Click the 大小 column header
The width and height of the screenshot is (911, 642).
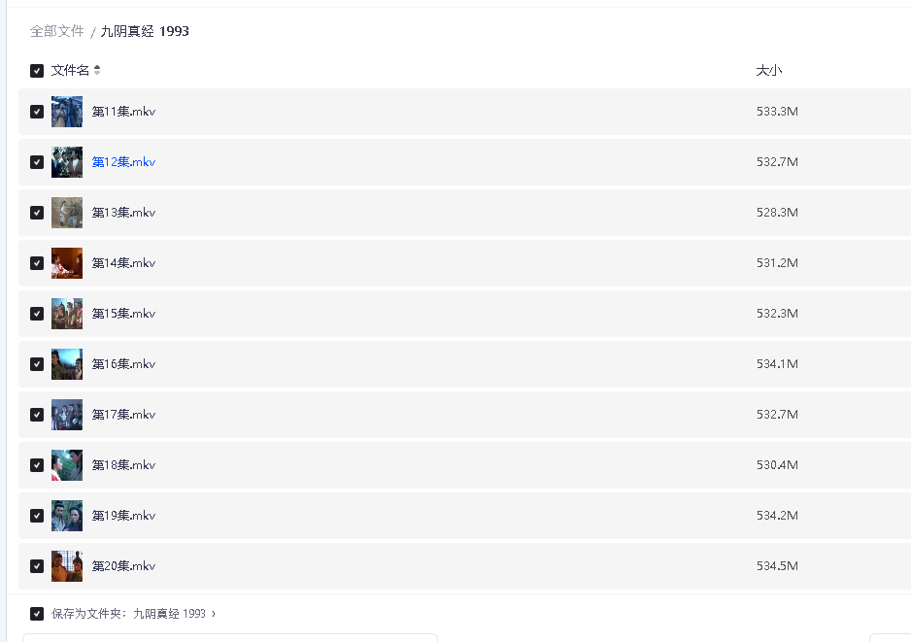point(768,71)
